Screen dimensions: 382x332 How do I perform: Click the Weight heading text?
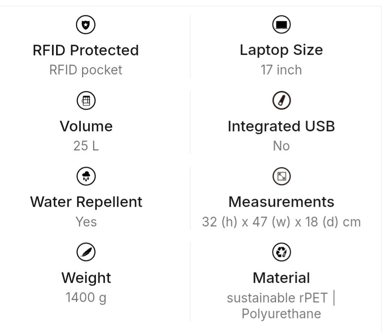(x=86, y=278)
